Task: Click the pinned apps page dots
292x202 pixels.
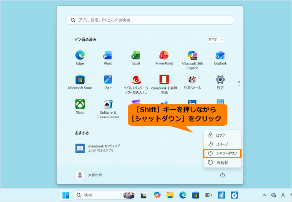Action: coord(239,84)
